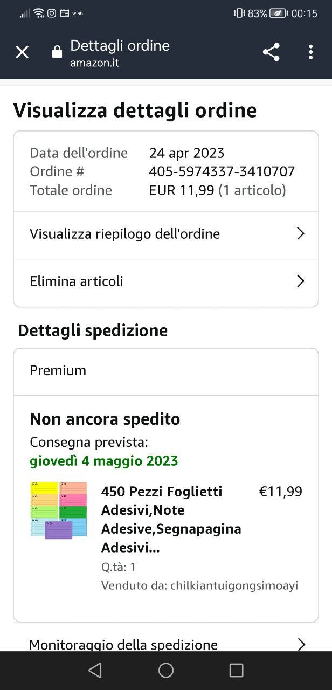The height and width of the screenshot is (690, 332).
Task: Open Elimina articoli row
Action: [77, 281]
